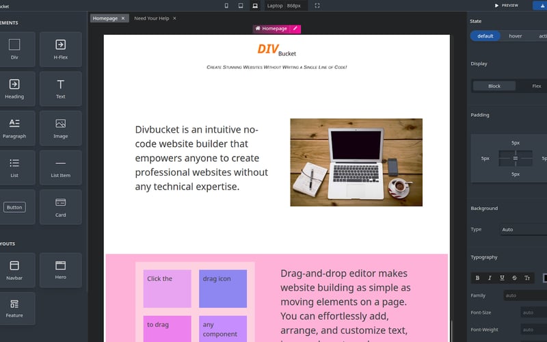Select the DIV Bucket logo on canvas
This screenshot has height=342, width=547.
(x=277, y=49)
